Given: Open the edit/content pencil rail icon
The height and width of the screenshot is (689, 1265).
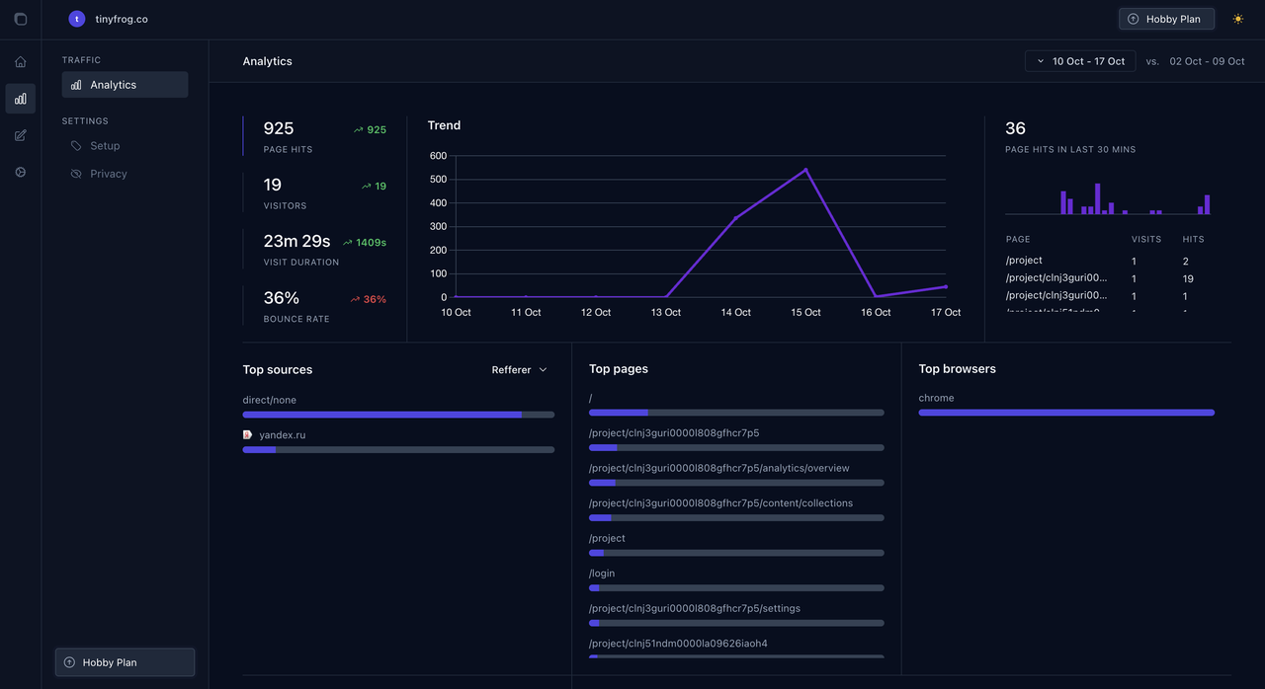Looking at the screenshot, I should point(21,135).
